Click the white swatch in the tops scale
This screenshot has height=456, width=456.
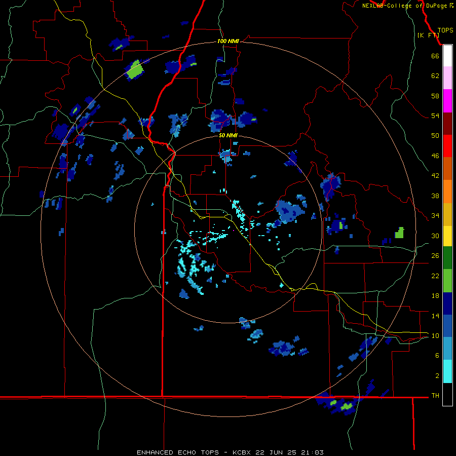(447, 56)
